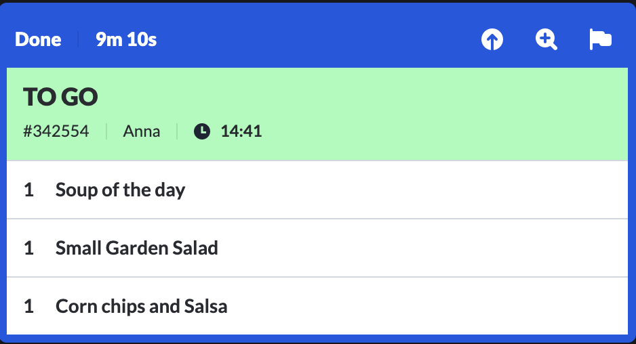This screenshot has height=344, width=636.
Task: Click order number #342554
Action: click(56, 131)
